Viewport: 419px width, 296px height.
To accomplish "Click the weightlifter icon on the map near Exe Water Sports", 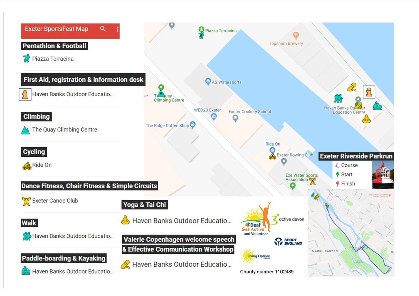I will (313, 181).
